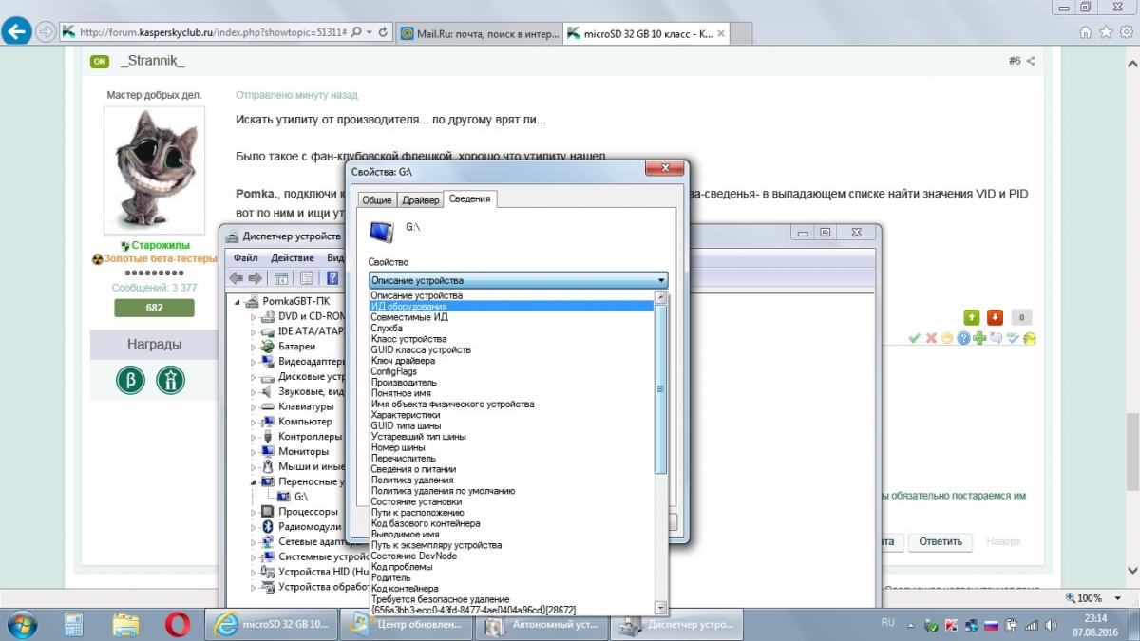Open the Favorites star icon
The height and width of the screenshot is (641, 1140).
[1106, 31]
